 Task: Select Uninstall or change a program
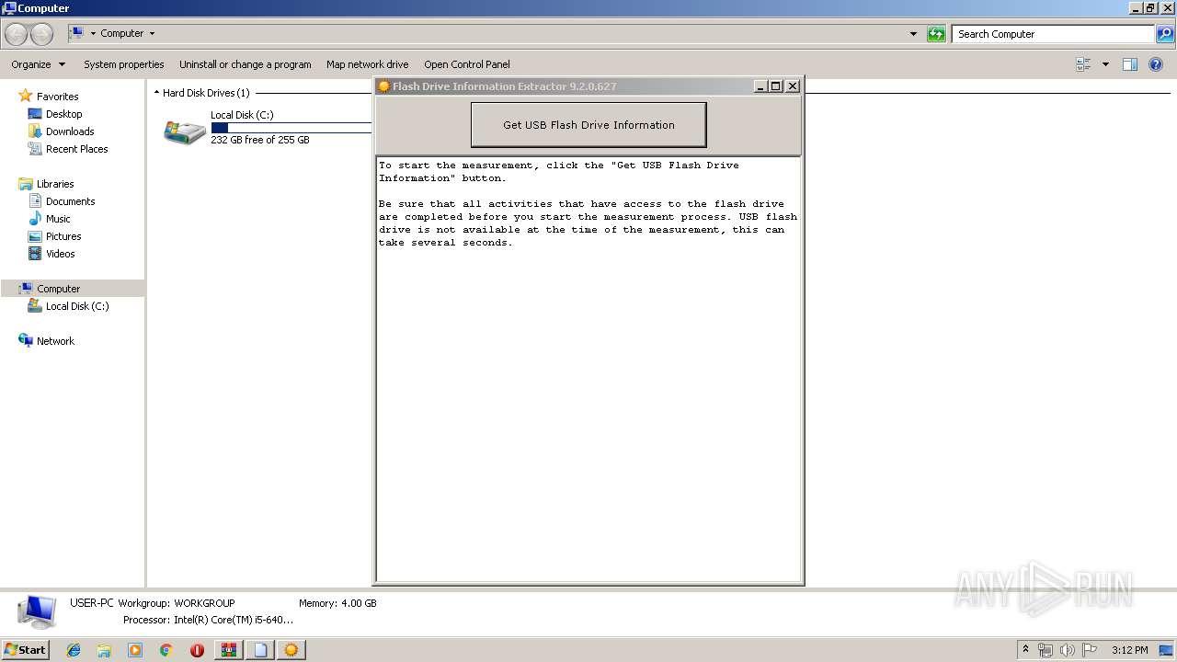(245, 64)
